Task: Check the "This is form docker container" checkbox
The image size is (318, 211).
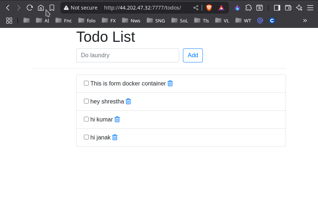Action: (86, 83)
